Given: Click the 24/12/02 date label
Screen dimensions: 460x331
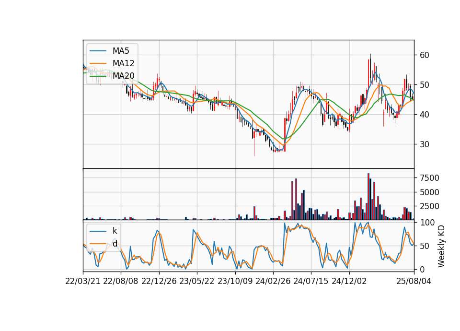Looking at the screenshot, I should [x=349, y=281].
